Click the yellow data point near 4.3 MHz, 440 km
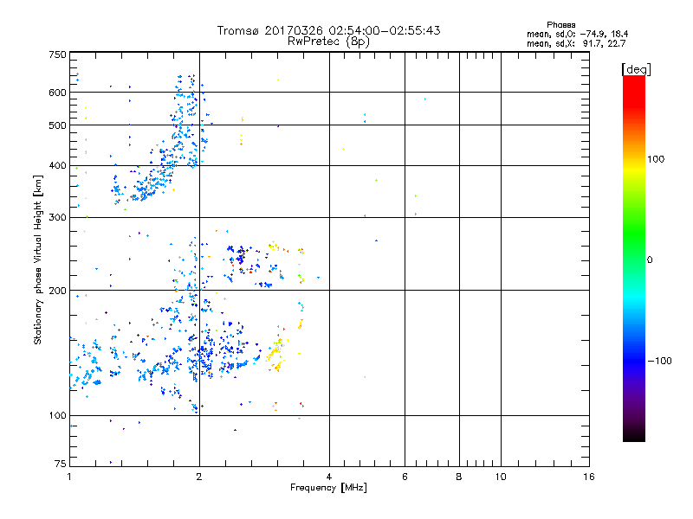The image size is (693, 519). pos(343,150)
